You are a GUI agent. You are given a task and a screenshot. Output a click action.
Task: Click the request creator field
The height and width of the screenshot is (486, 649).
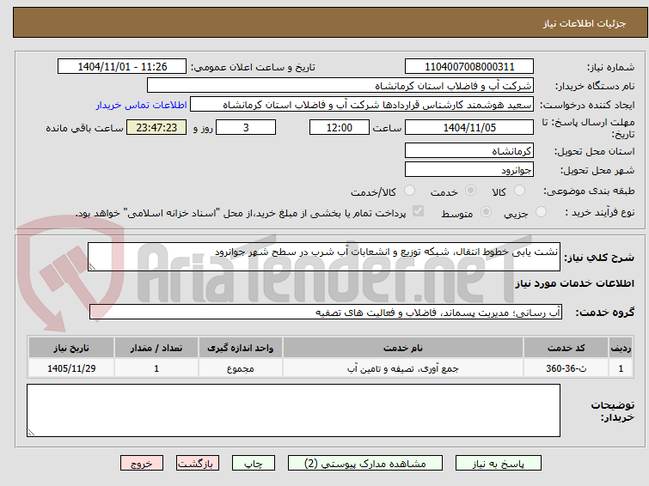coord(362,105)
